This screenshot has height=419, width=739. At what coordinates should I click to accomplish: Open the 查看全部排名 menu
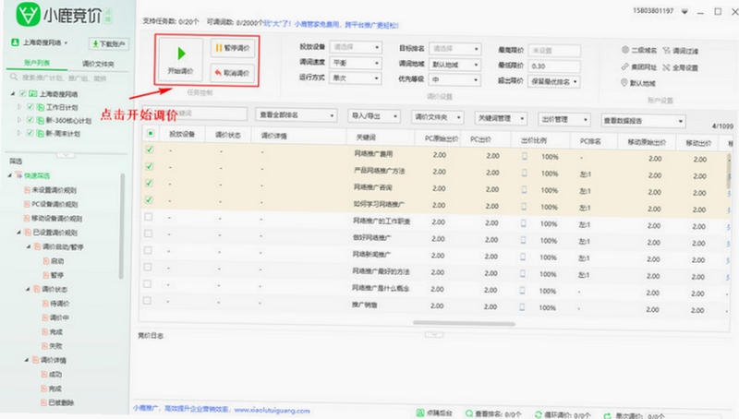[297, 114]
